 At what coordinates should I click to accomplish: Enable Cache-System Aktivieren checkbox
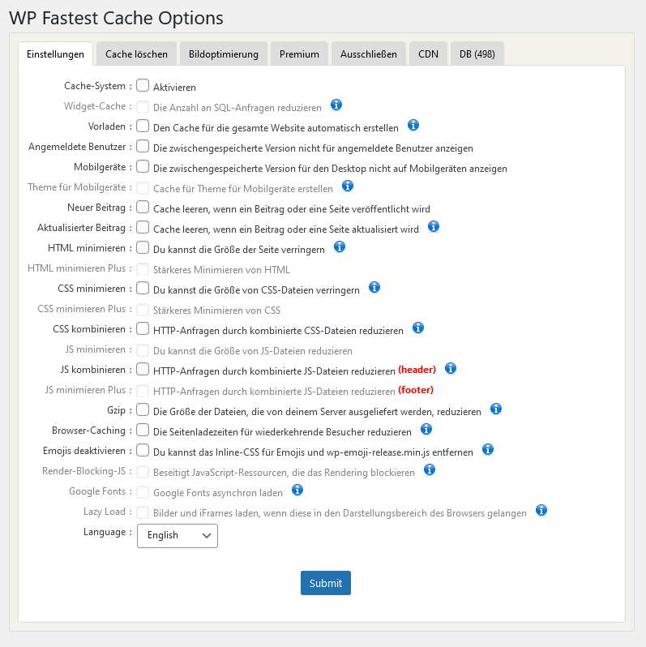click(x=143, y=85)
